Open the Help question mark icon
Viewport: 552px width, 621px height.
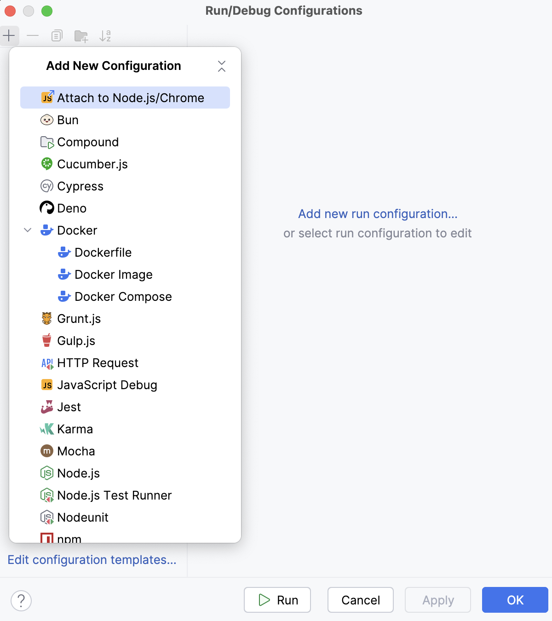[x=20, y=600]
